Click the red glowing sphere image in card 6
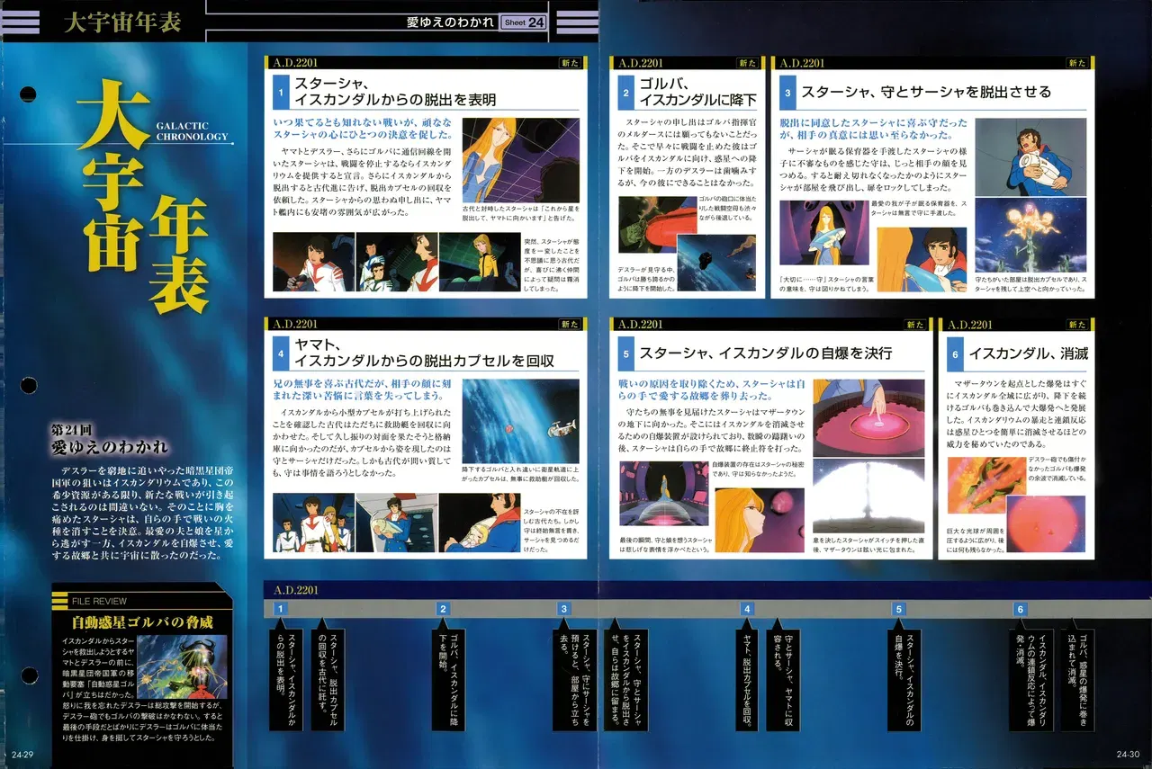 pos(1048,523)
